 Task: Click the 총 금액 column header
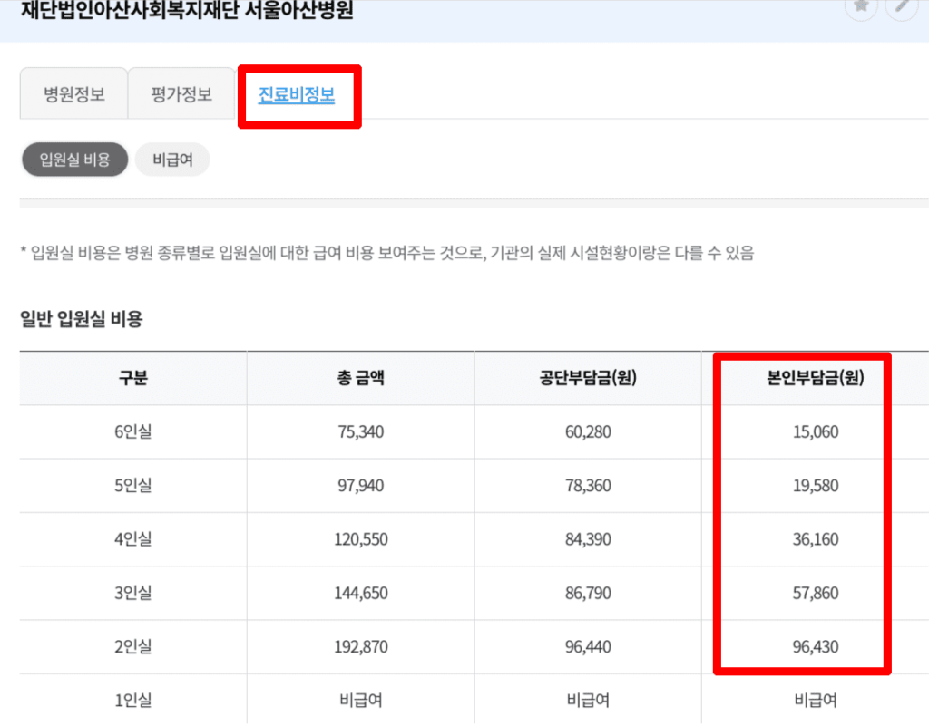pyautogui.click(x=360, y=377)
